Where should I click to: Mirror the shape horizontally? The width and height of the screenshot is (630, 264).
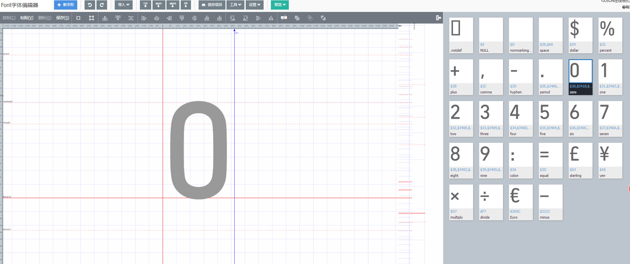(x=271, y=18)
